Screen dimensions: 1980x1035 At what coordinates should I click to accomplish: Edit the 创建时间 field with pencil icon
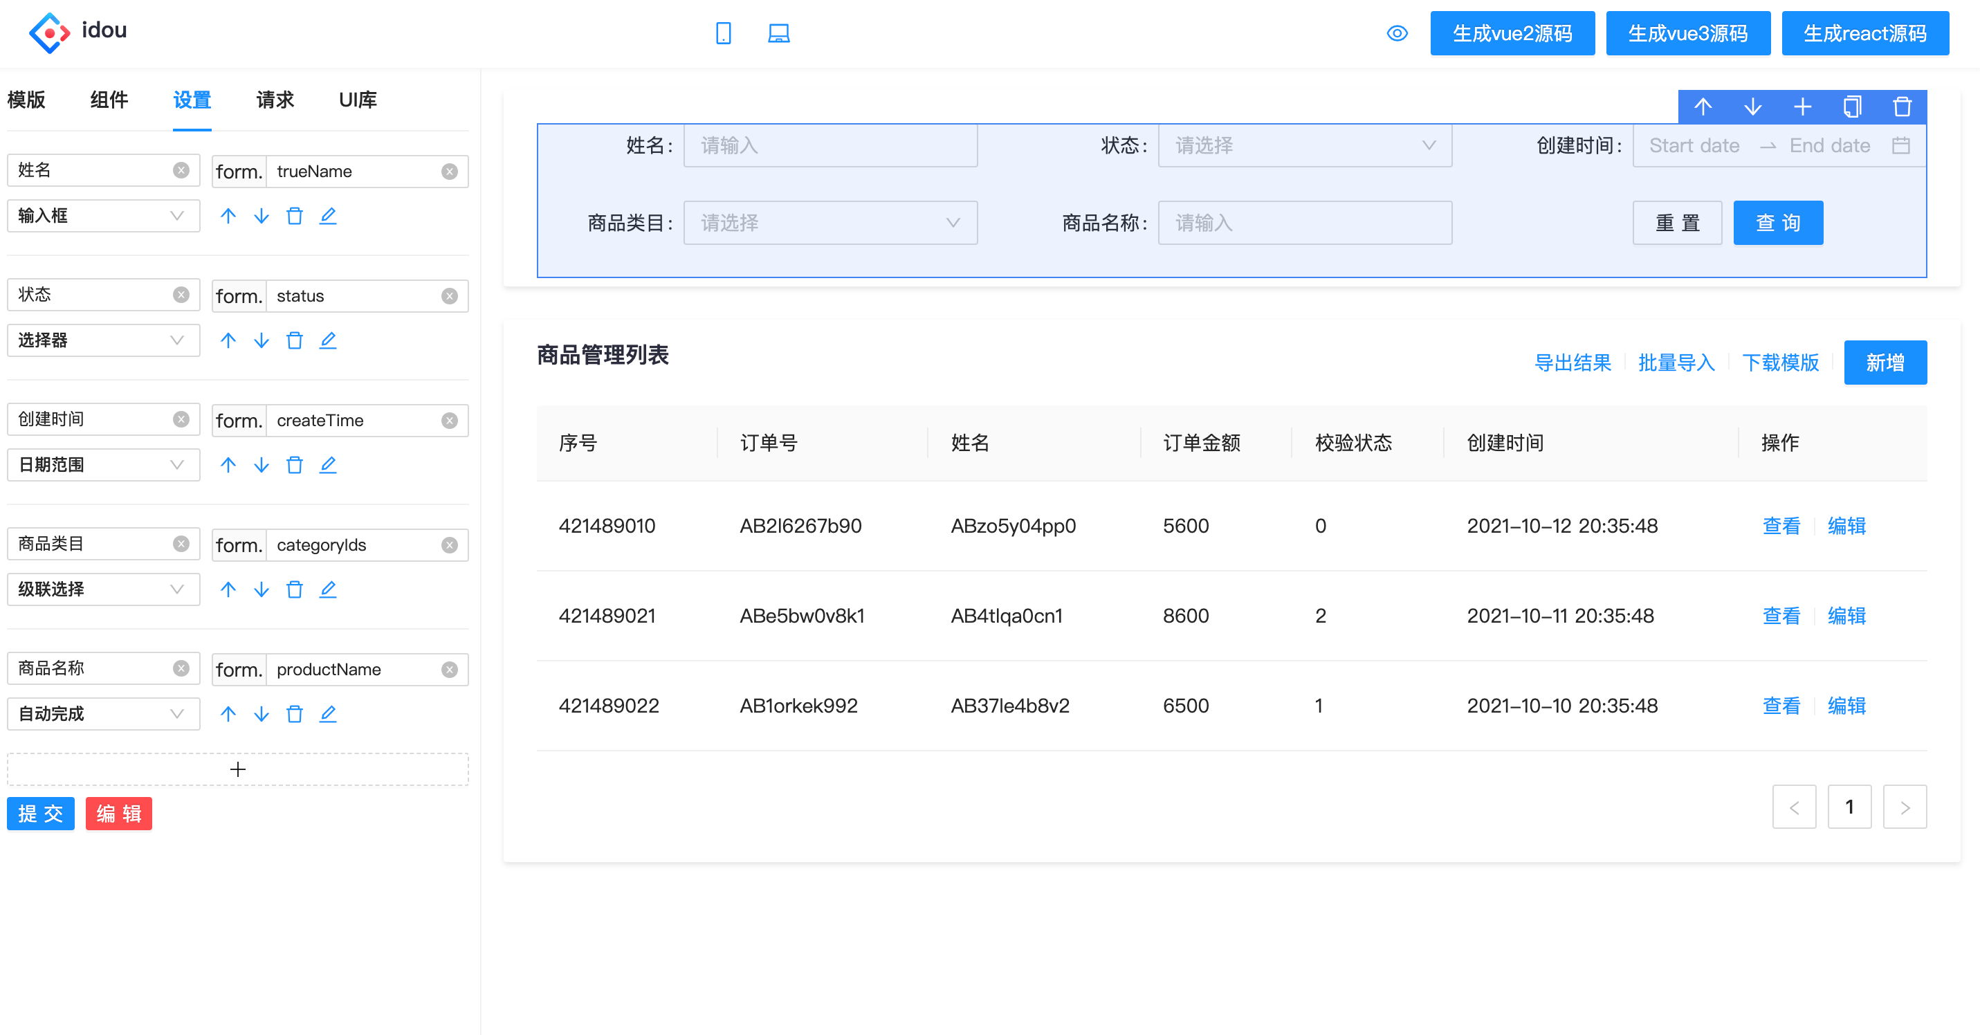328,465
